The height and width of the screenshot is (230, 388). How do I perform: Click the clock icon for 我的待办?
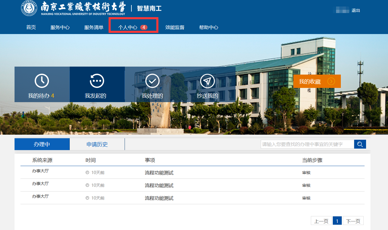42,81
